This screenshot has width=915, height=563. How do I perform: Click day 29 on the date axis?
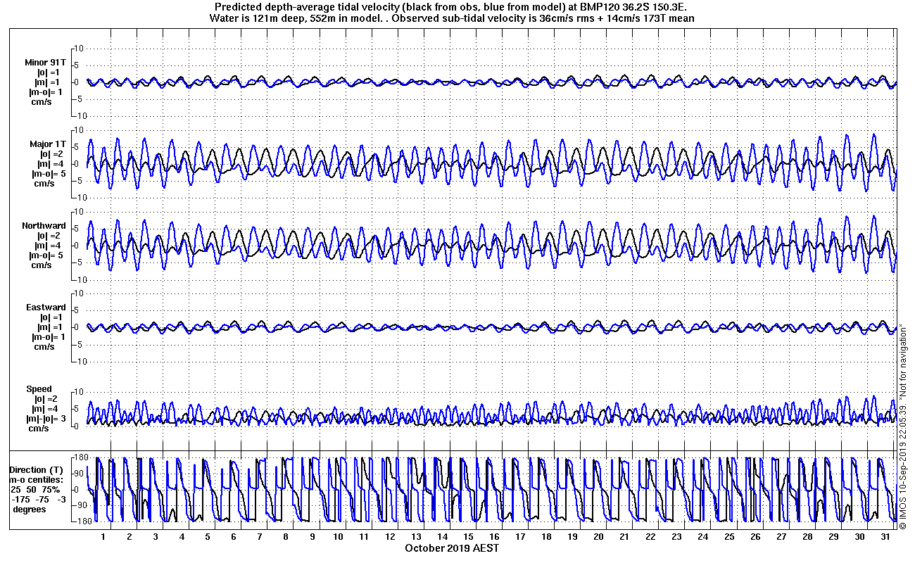pos(833,536)
